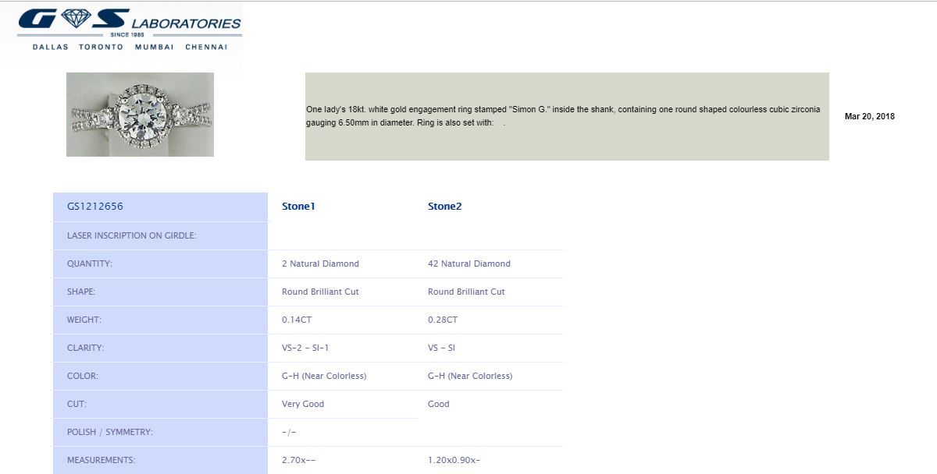Image resolution: width=937 pixels, height=474 pixels.
Task: Select the Stone1 column header
Action: coord(298,207)
